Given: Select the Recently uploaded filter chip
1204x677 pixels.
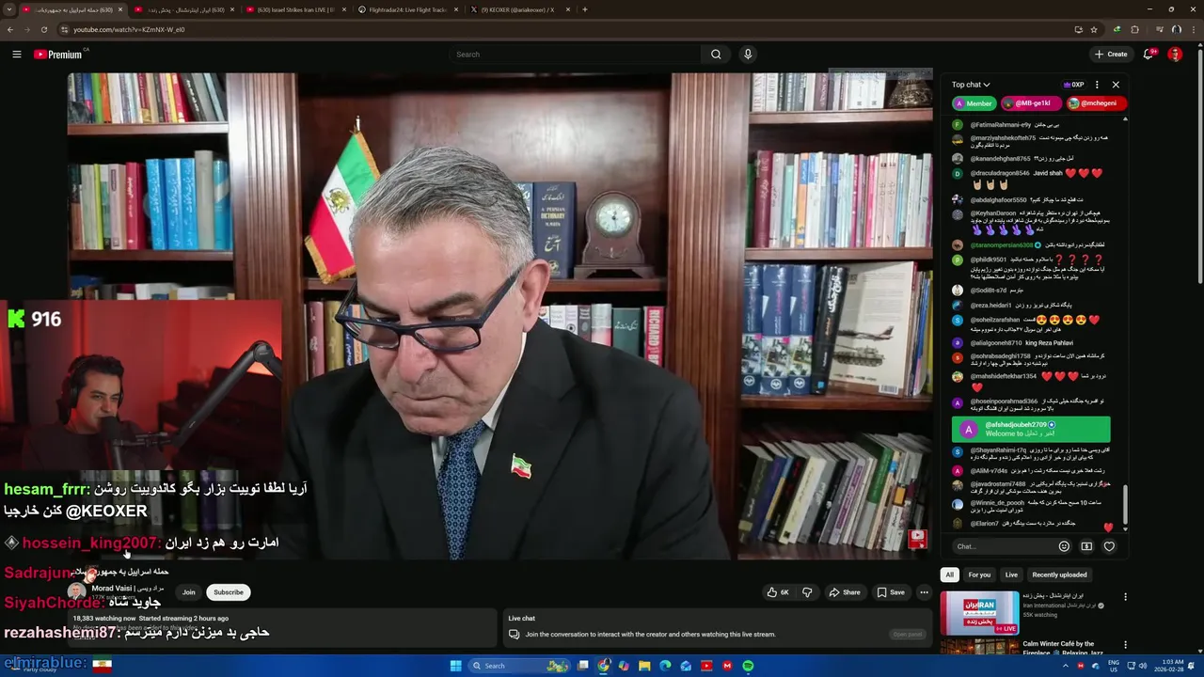Looking at the screenshot, I should click(x=1059, y=575).
